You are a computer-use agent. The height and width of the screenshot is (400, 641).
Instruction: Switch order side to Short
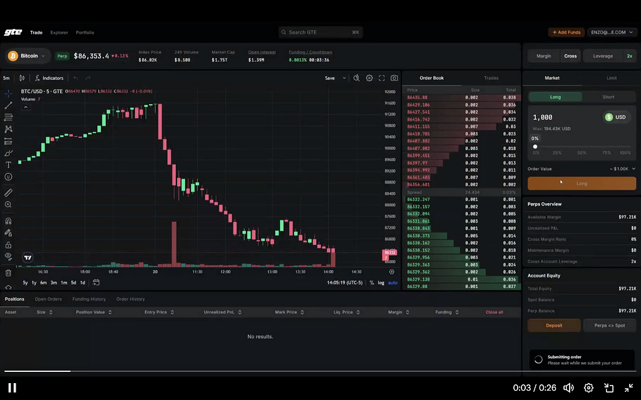608,97
